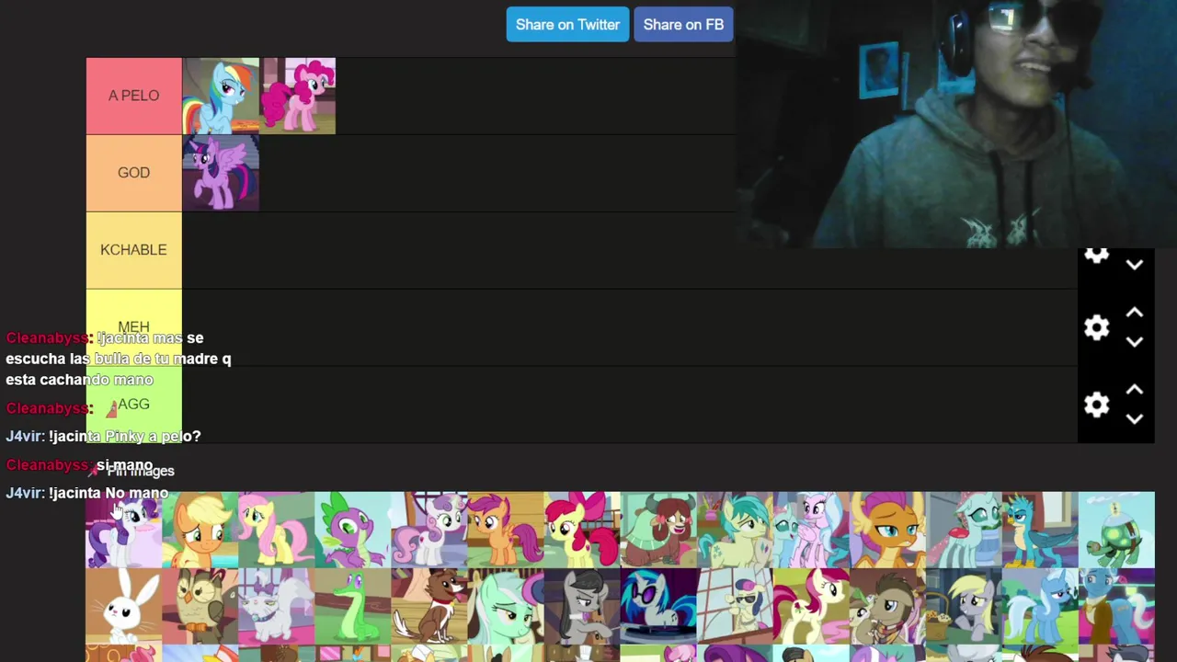
Task: Click Gallus the blue griffon image
Action: point(1039,530)
